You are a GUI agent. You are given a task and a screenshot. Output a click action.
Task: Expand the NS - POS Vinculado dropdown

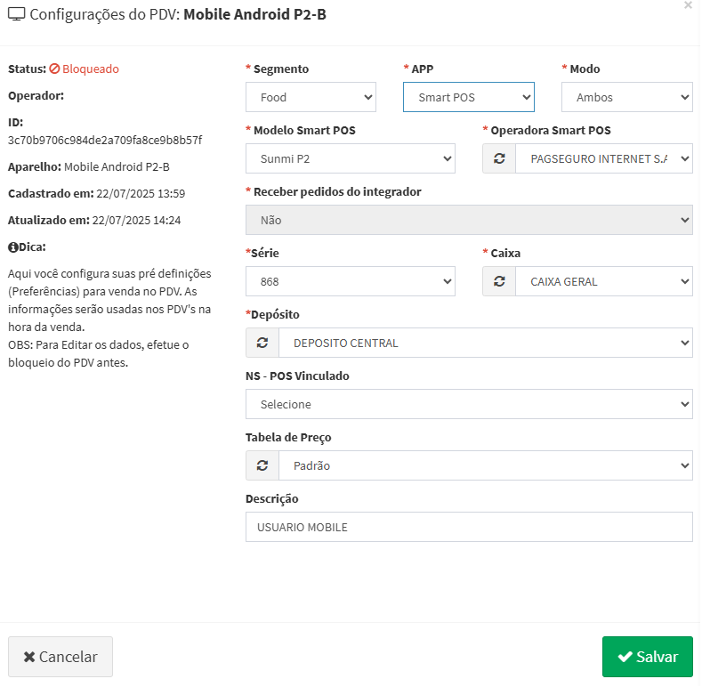pos(469,404)
